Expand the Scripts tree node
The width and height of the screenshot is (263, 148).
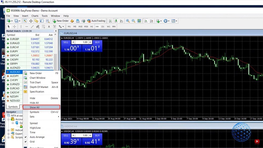(x=8, y=137)
